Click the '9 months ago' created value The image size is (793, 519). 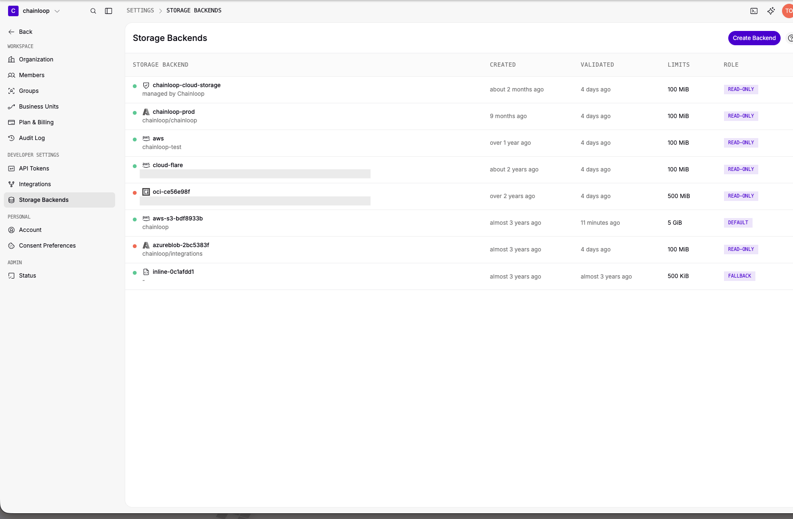(508, 116)
